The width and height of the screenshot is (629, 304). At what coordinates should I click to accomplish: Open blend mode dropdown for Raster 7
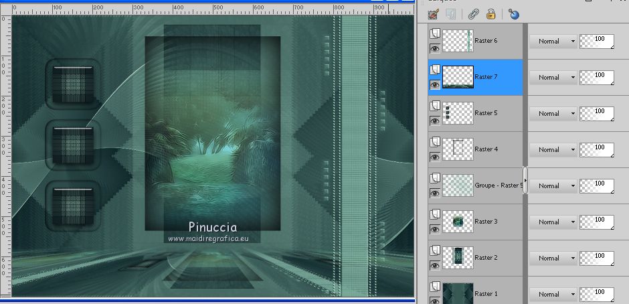click(553, 77)
